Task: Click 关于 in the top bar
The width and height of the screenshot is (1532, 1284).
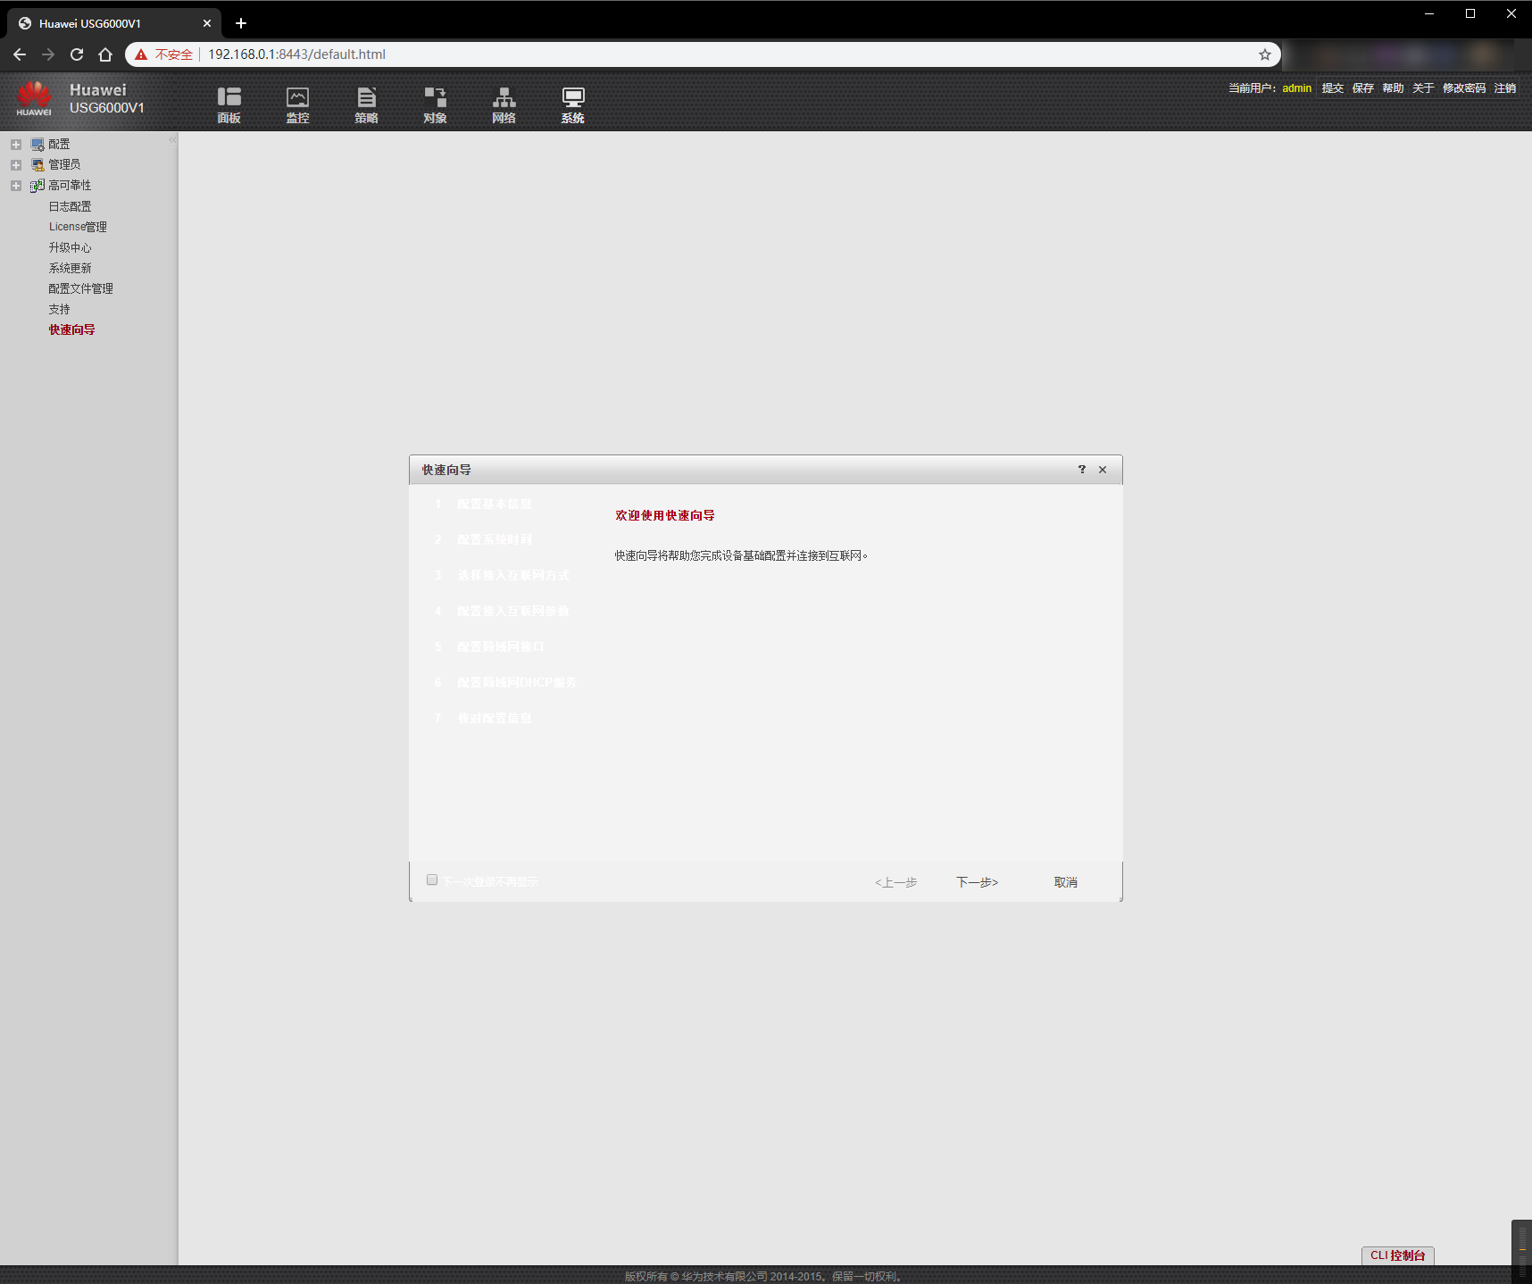Action: point(1423,88)
